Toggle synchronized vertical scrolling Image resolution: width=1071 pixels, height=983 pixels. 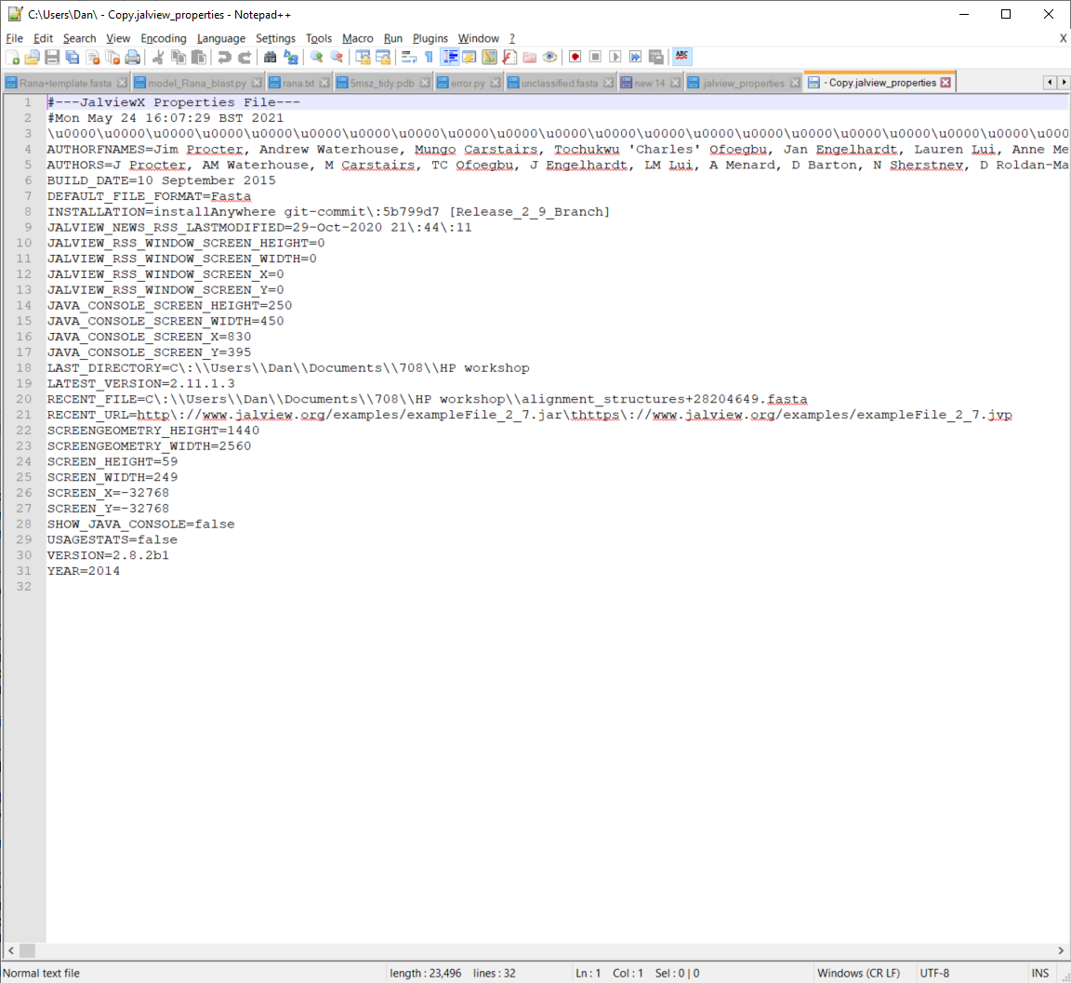363,58
